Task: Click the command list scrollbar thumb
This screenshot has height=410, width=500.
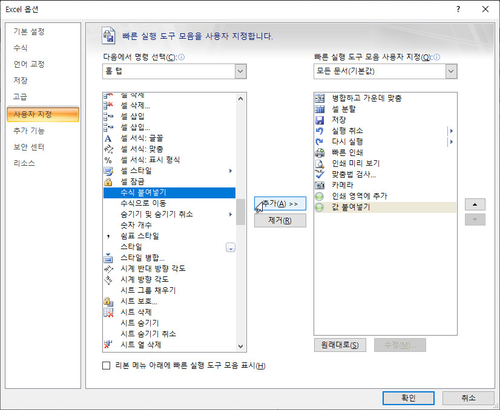Action: coord(241,212)
